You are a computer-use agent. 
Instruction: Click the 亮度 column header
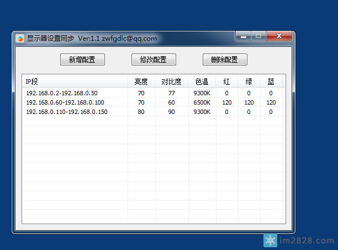point(141,81)
